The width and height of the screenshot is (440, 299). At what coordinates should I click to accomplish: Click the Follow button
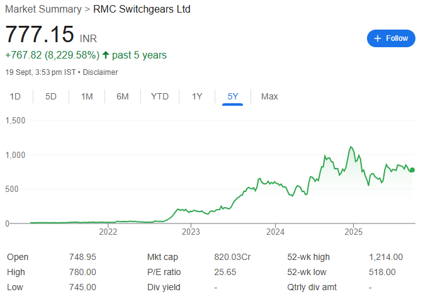tap(391, 38)
